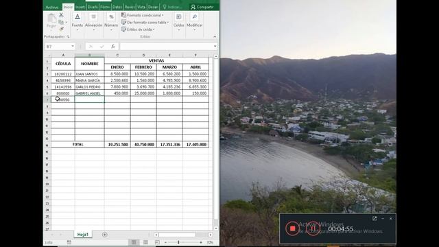Screen dimensions: 439x247
Task: Expand the formula bar
Action: pyautogui.click(x=215, y=47)
